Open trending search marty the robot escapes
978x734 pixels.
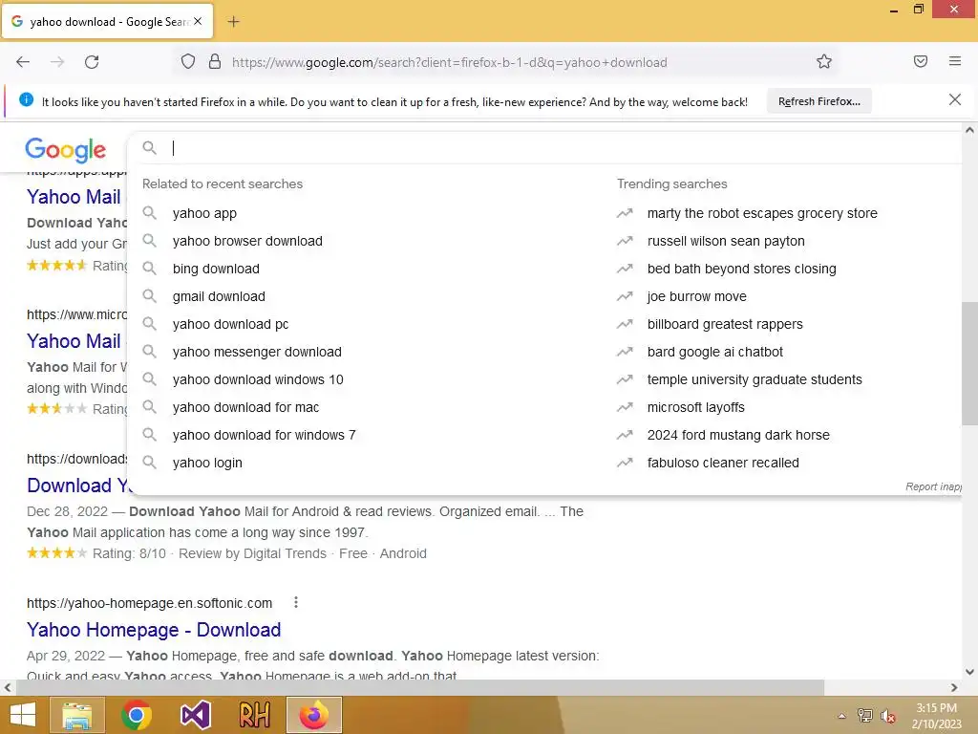[762, 213]
